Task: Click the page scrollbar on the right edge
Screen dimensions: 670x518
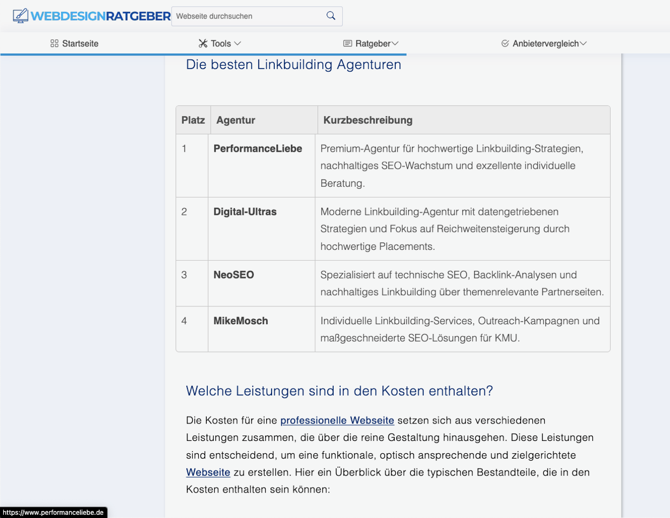Action: tap(666, 216)
